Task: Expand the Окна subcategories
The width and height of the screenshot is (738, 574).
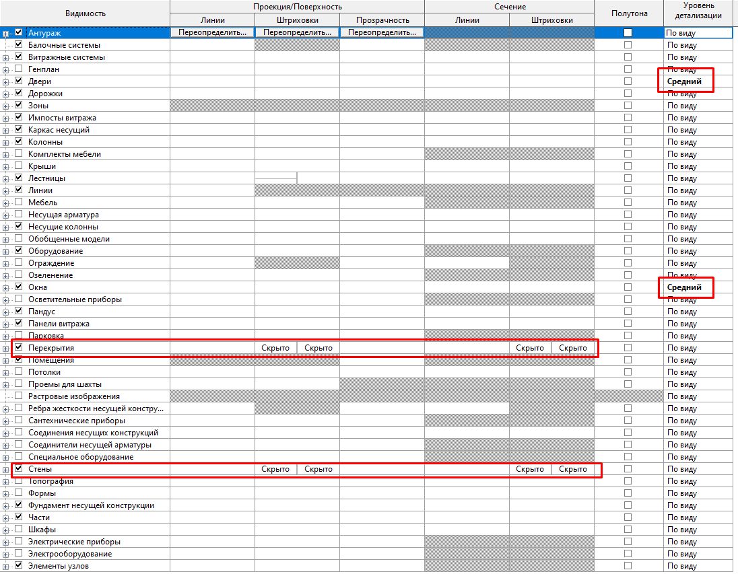Action: pos(6,287)
